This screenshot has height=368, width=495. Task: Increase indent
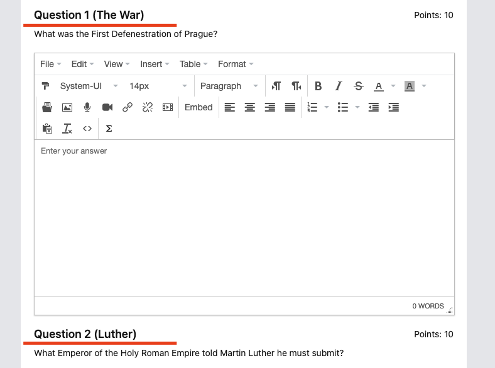[x=394, y=107]
